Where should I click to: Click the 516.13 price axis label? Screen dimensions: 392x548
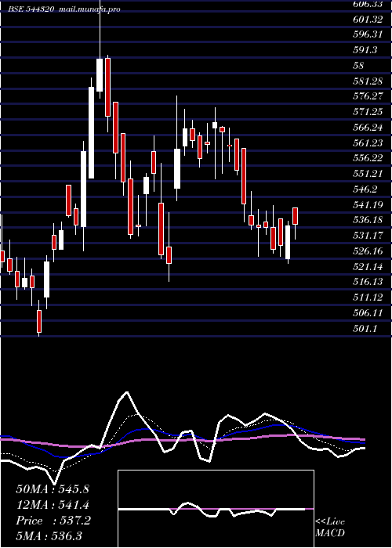pos(367,282)
